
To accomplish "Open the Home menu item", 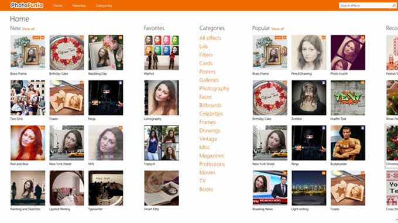I will click(58, 6).
